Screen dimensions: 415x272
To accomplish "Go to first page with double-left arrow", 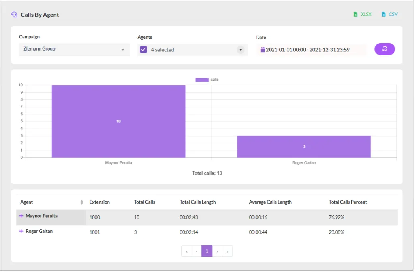I will (186, 251).
